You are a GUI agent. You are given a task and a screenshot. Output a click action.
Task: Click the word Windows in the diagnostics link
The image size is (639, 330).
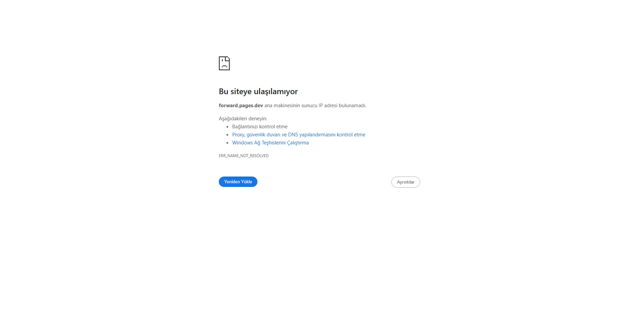(242, 143)
